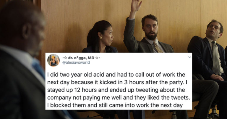The width and height of the screenshot is (227, 119).
Task: Click the raised hand of the bearded man
Action: 136,5
